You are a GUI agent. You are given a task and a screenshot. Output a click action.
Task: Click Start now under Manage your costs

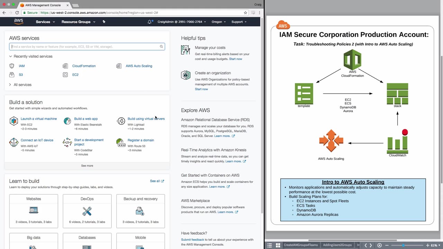click(236, 59)
